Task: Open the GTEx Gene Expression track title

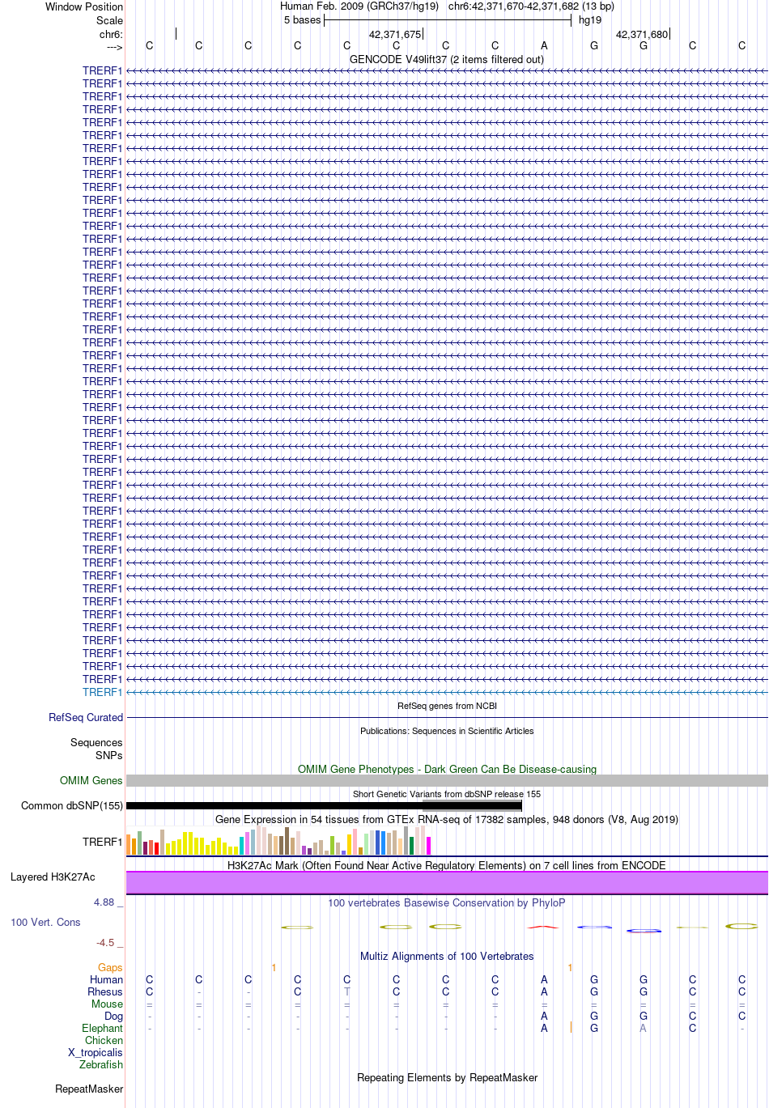Action: coord(447,819)
